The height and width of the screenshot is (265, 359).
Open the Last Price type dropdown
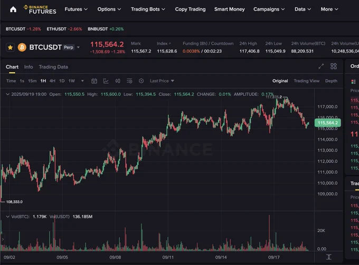pyautogui.click(x=162, y=81)
